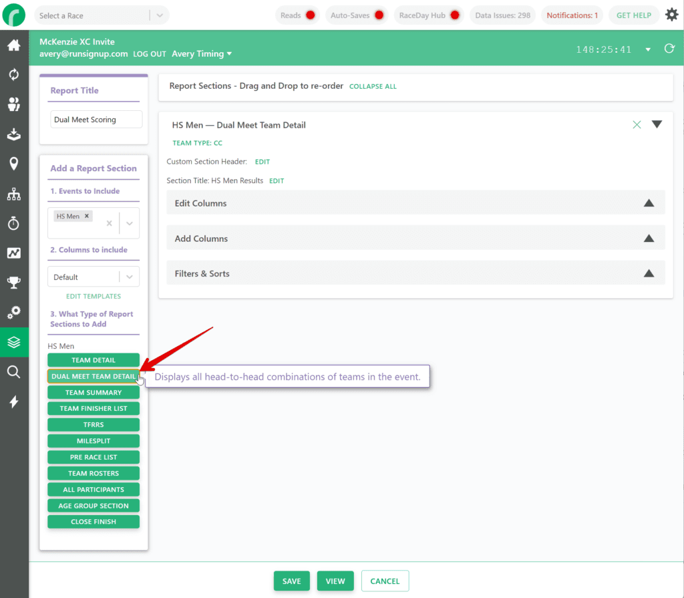The height and width of the screenshot is (598, 684).
Task: Click the gears automation sidebar icon
Action: (14, 312)
